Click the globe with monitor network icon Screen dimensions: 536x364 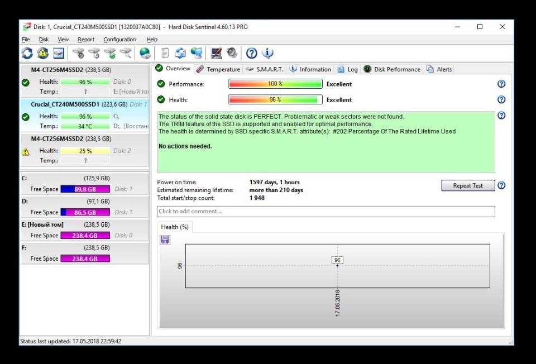(196, 54)
